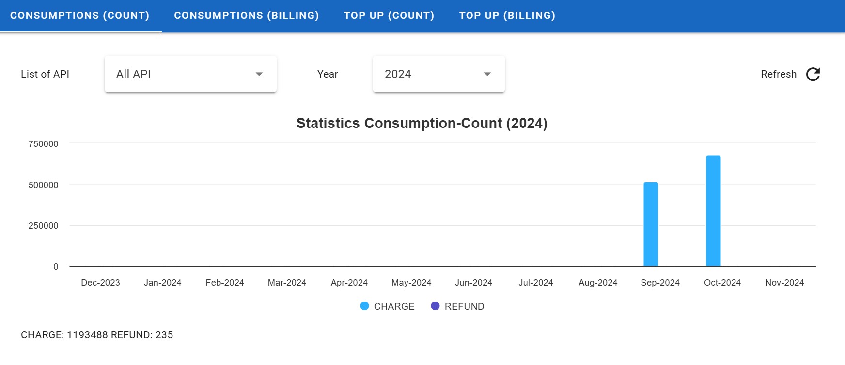Click the Nov-2024 x-axis label

[784, 283]
